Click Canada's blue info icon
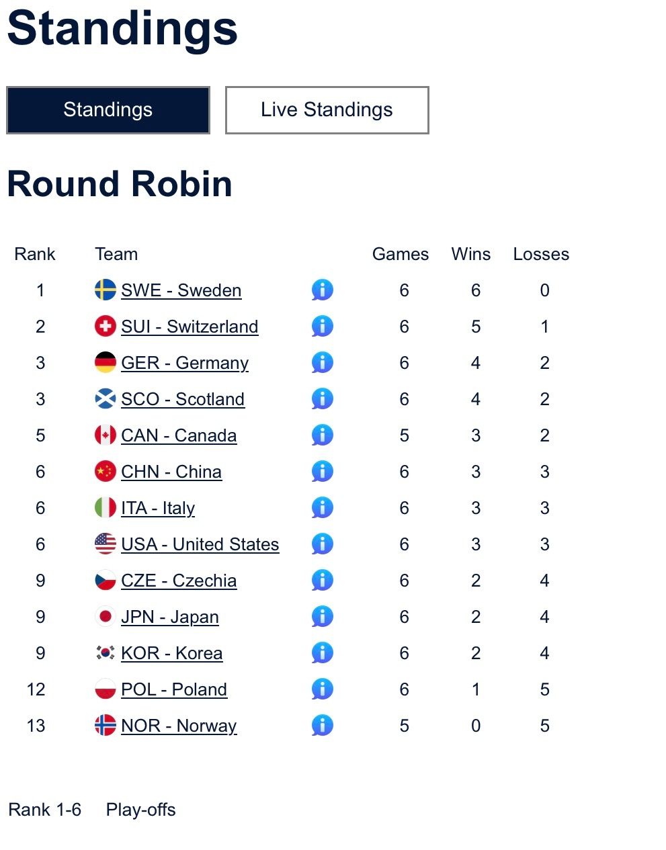The height and width of the screenshot is (850, 666). pyautogui.click(x=323, y=435)
